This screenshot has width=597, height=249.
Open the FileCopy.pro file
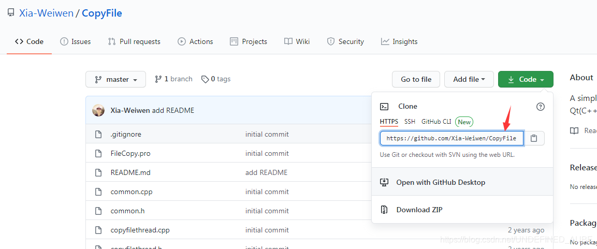tap(130, 153)
